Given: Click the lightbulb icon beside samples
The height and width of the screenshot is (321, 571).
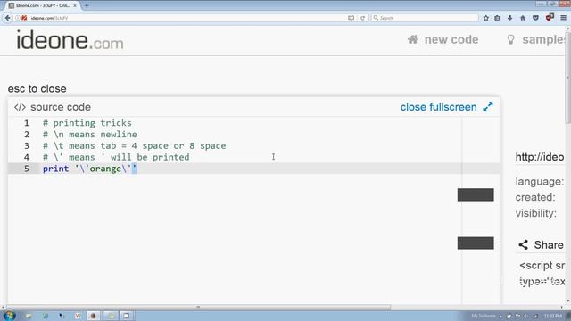Looking at the screenshot, I should click(x=511, y=39).
